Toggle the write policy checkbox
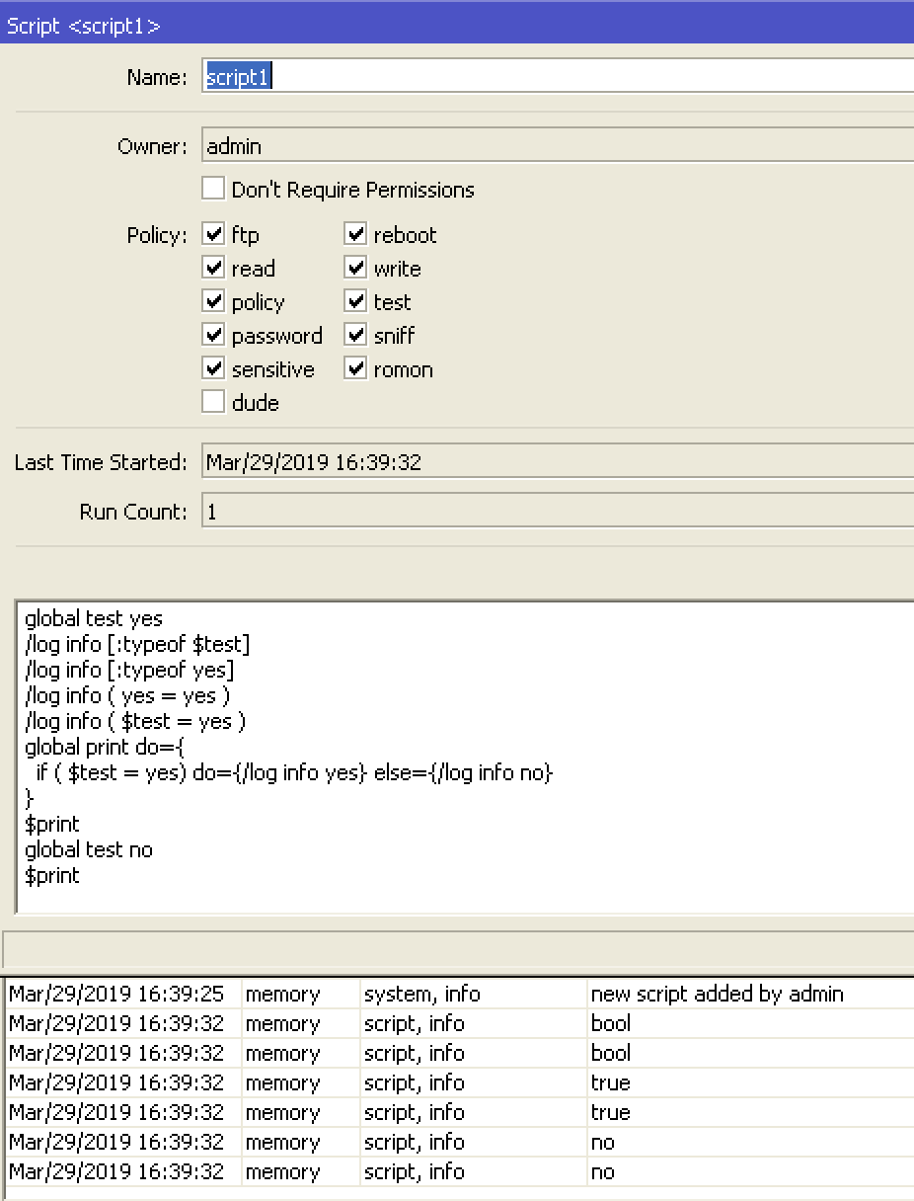This screenshot has height=1201, width=914. coord(355,268)
